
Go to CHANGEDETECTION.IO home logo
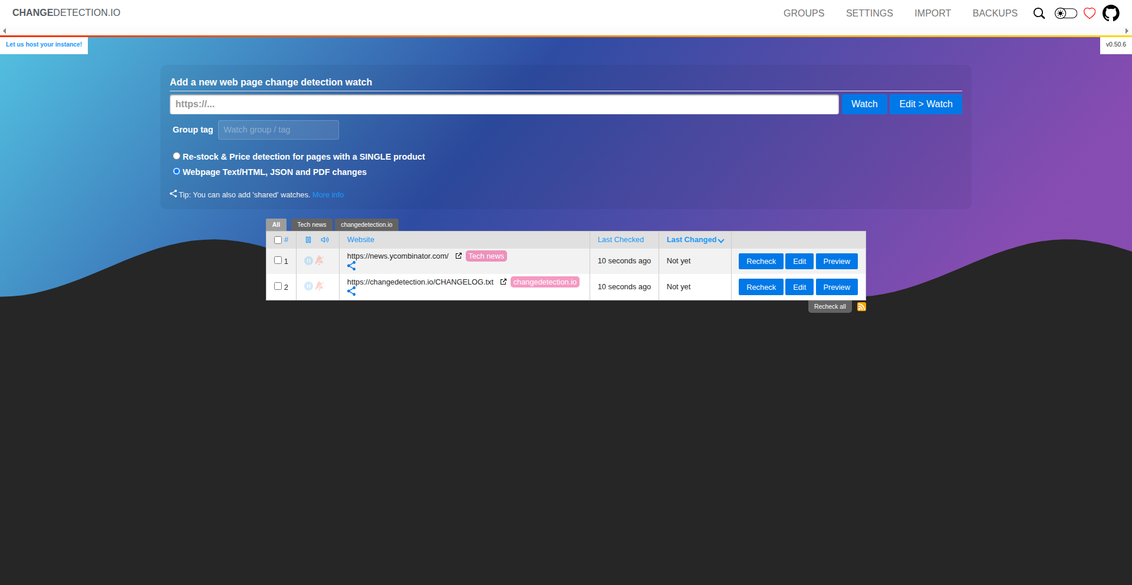point(66,12)
